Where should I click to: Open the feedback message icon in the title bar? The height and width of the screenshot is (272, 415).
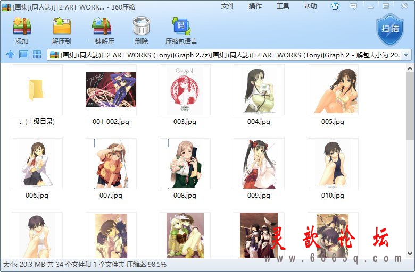353,6
